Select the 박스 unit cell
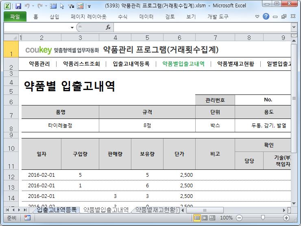 (215, 125)
